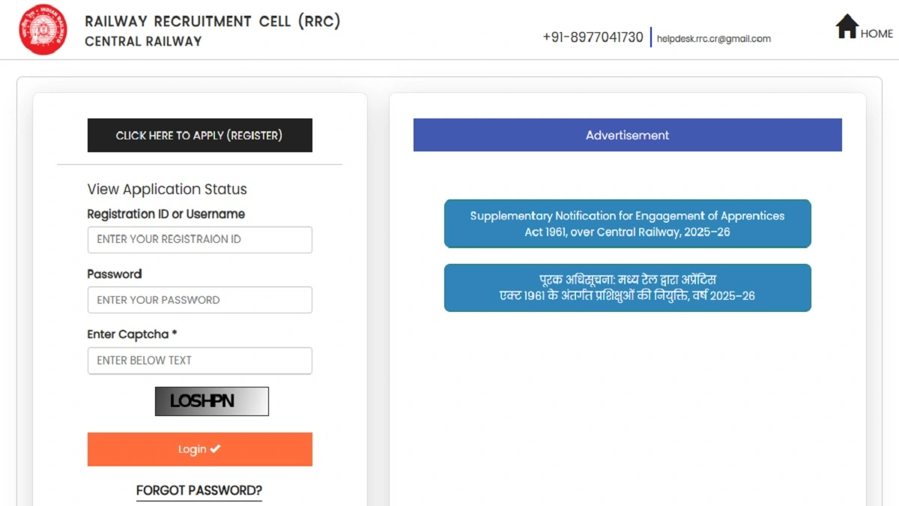Click the checkmark icon on the Login button
The width and height of the screenshot is (899, 506).
216,449
